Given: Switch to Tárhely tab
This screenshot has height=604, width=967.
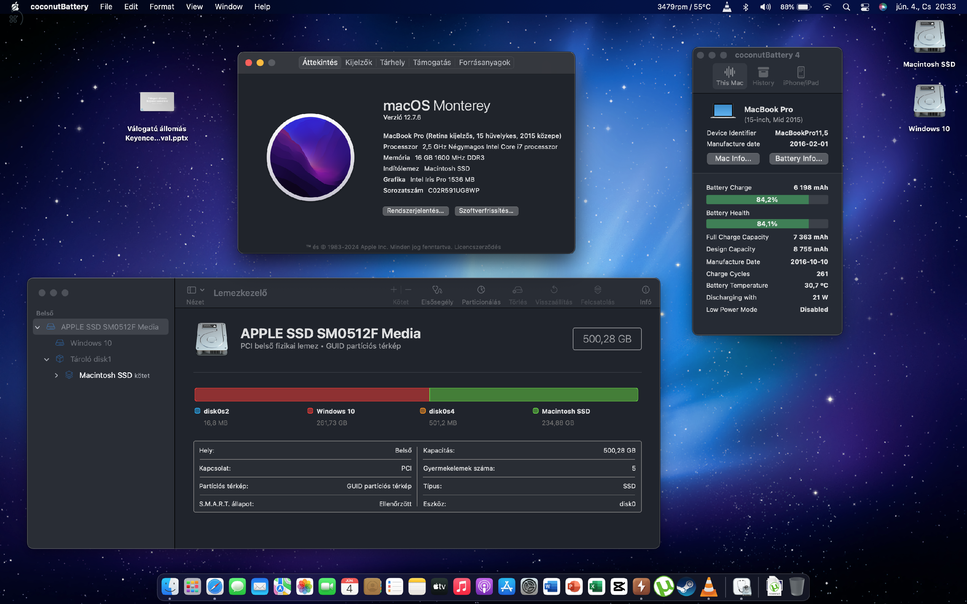Looking at the screenshot, I should coord(392,62).
